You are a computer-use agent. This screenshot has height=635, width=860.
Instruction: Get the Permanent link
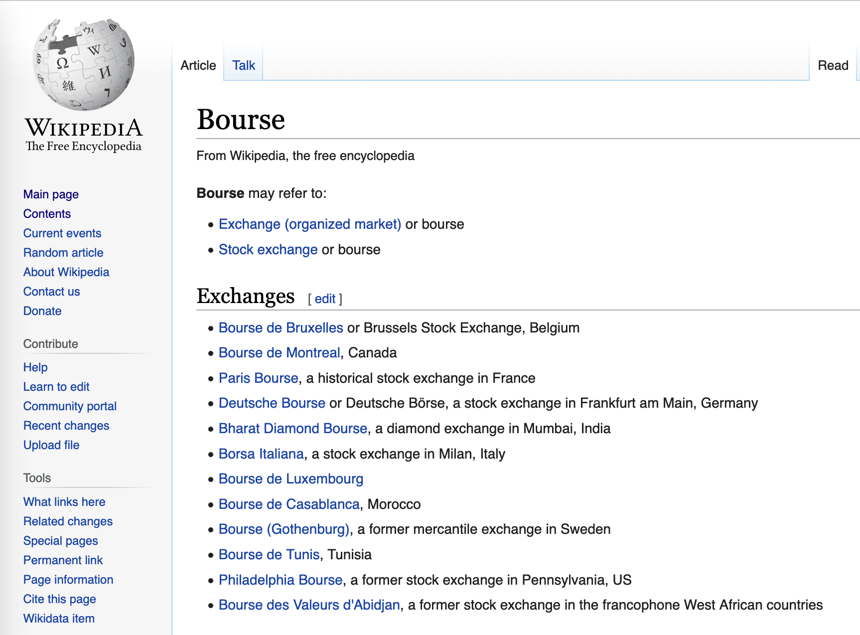63,560
